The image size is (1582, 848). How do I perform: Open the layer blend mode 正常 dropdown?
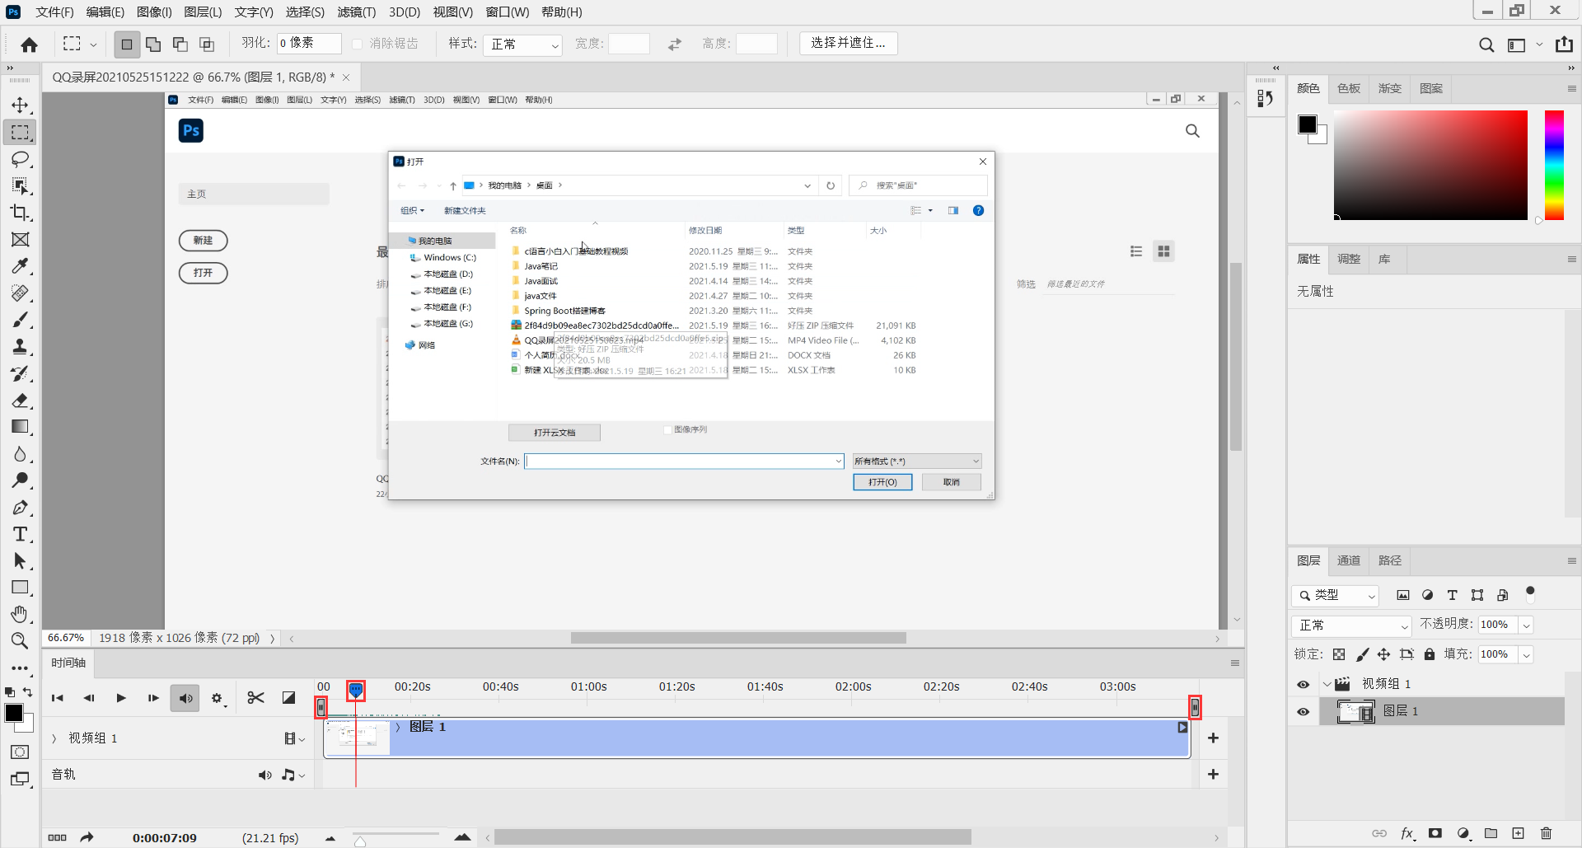pos(1352,625)
